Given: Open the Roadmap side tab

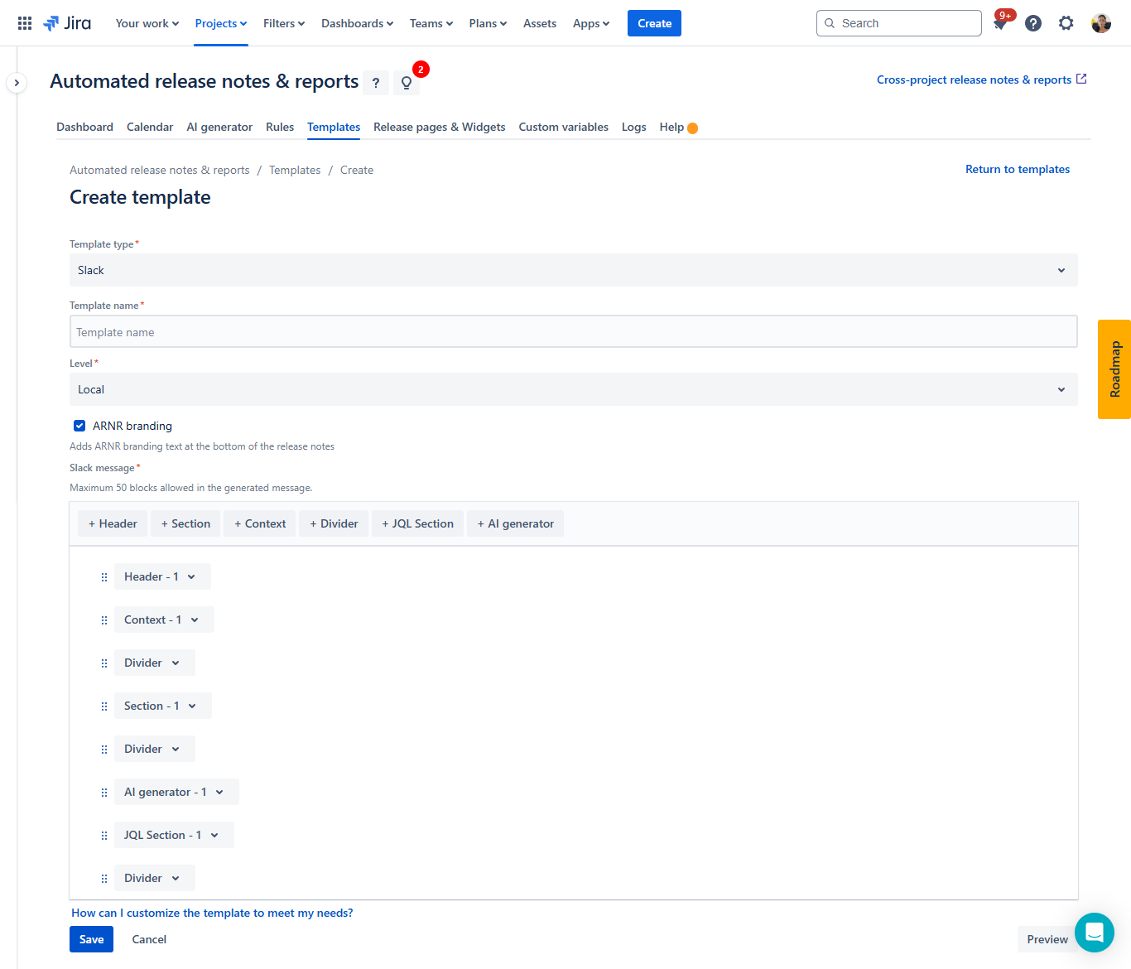Looking at the screenshot, I should [x=1114, y=369].
